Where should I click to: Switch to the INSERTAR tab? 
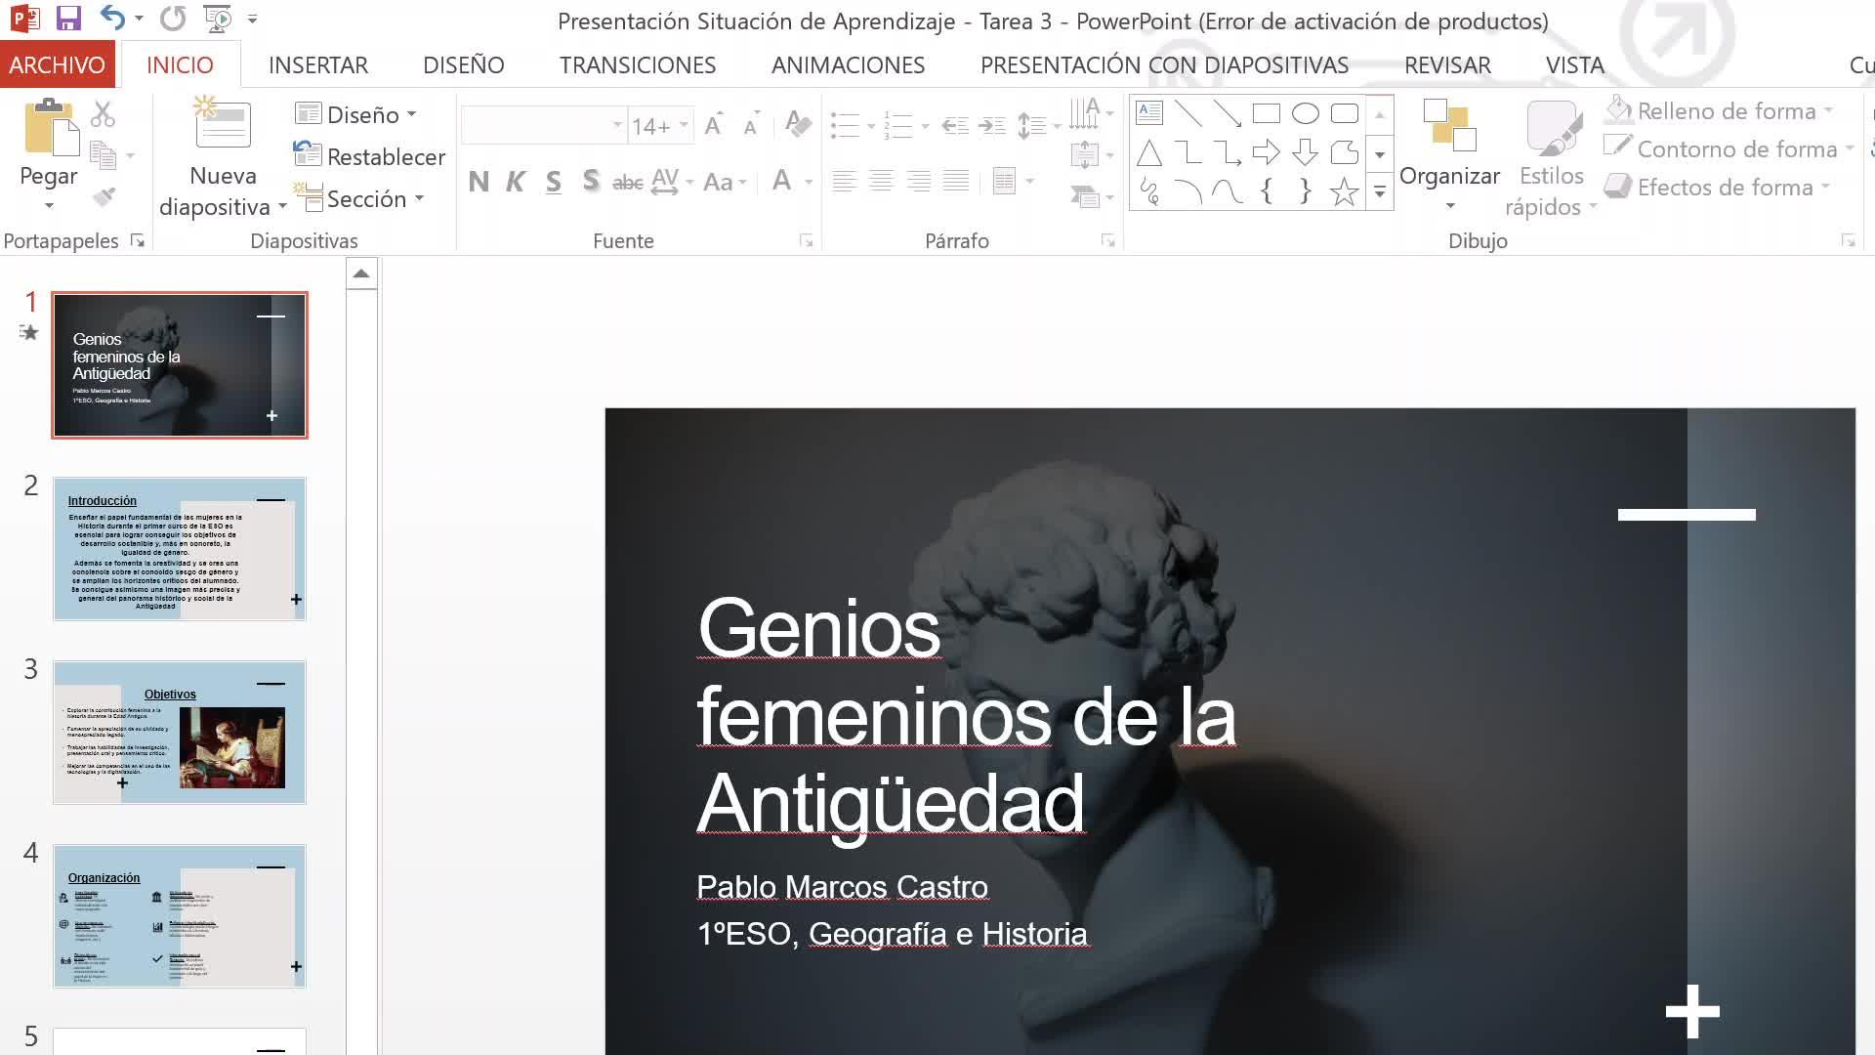click(x=318, y=65)
